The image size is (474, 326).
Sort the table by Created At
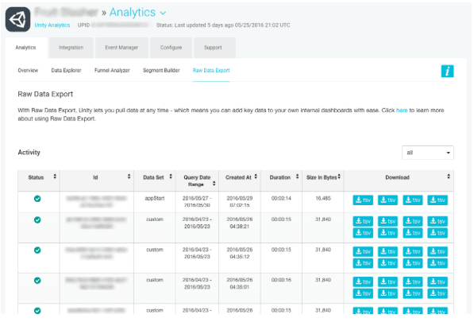click(x=256, y=177)
